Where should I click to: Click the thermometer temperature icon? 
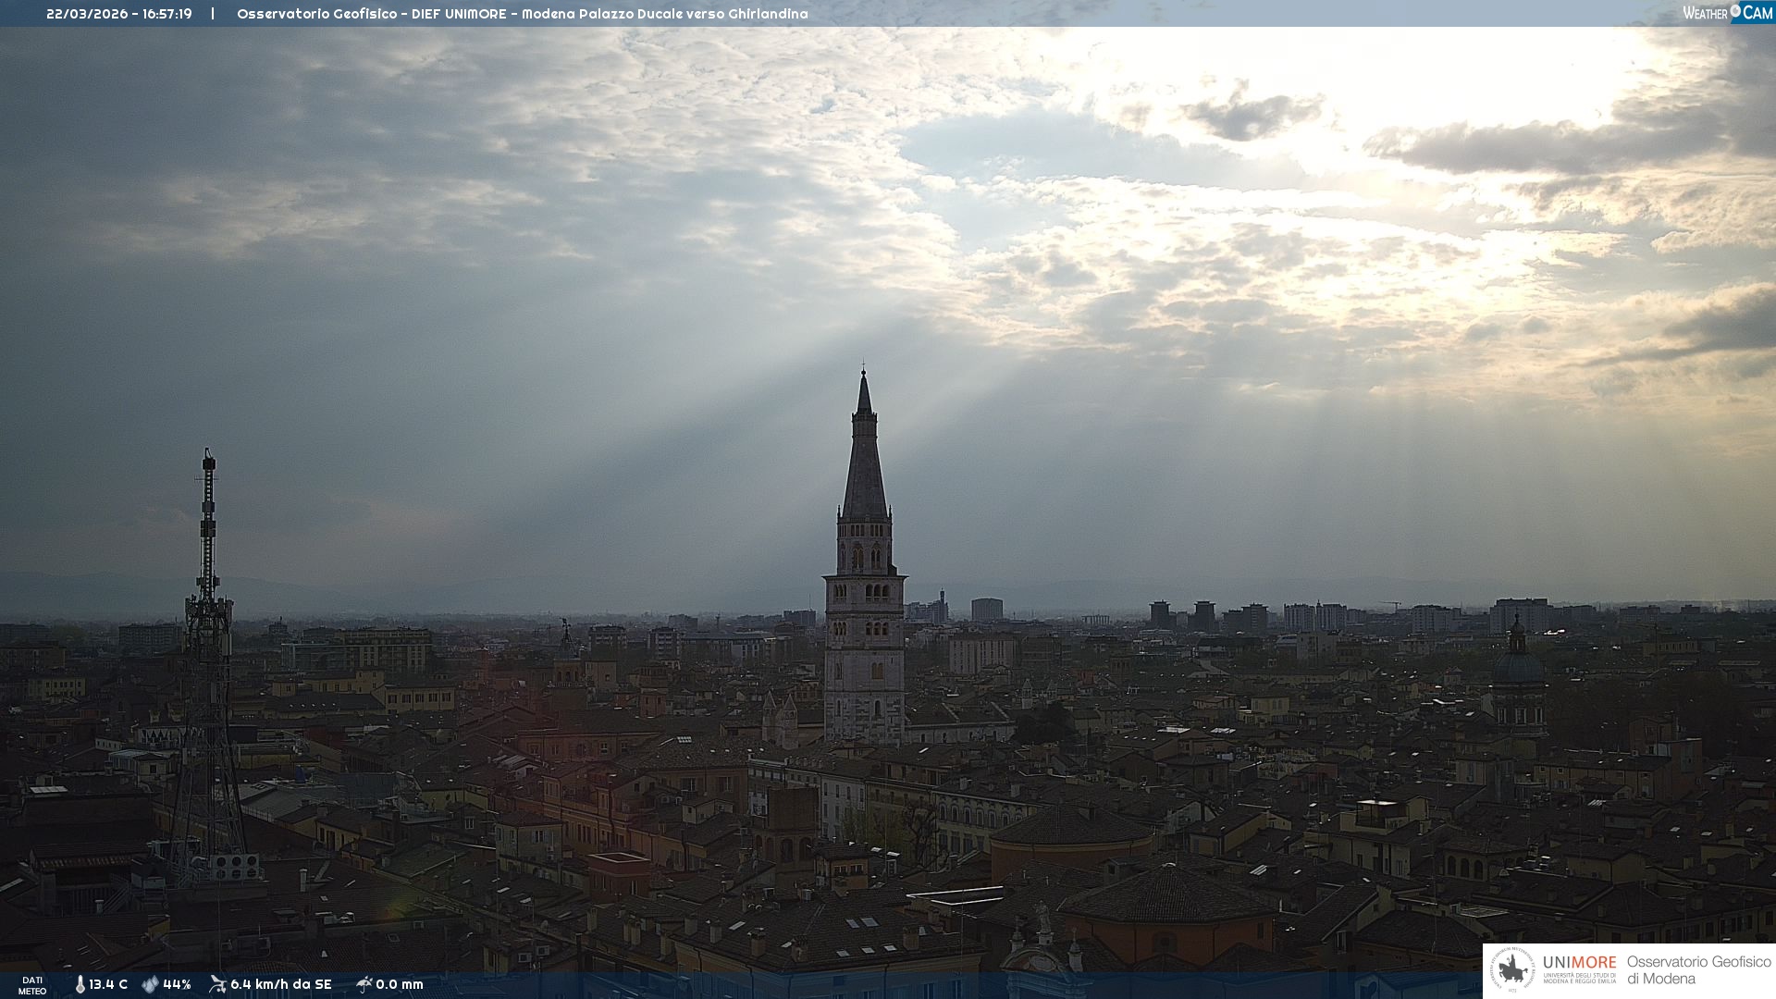click(80, 984)
